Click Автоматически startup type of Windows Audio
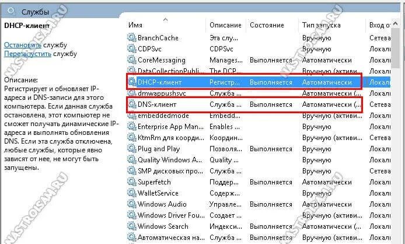The height and width of the screenshot is (244, 405). (327, 204)
